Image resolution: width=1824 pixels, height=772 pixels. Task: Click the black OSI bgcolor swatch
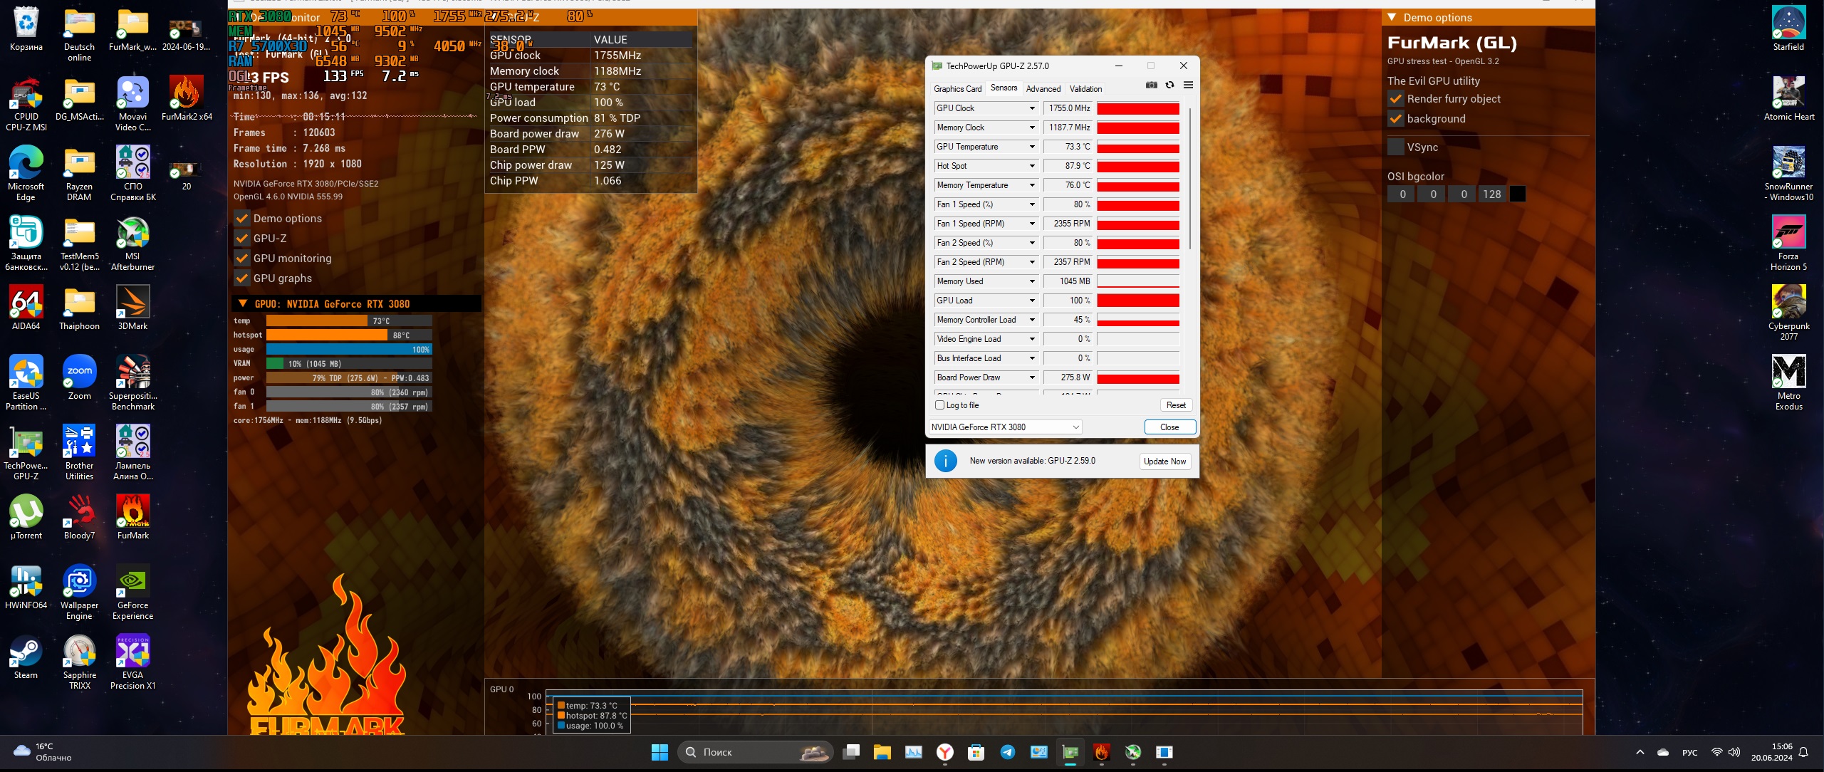[1518, 194]
